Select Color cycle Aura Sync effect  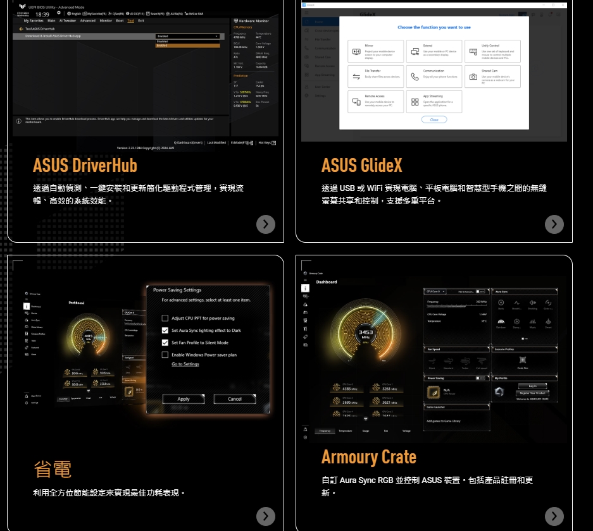coord(548,303)
